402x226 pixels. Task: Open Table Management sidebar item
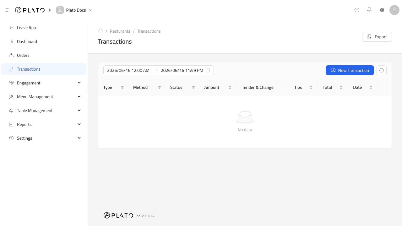coord(44,110)
